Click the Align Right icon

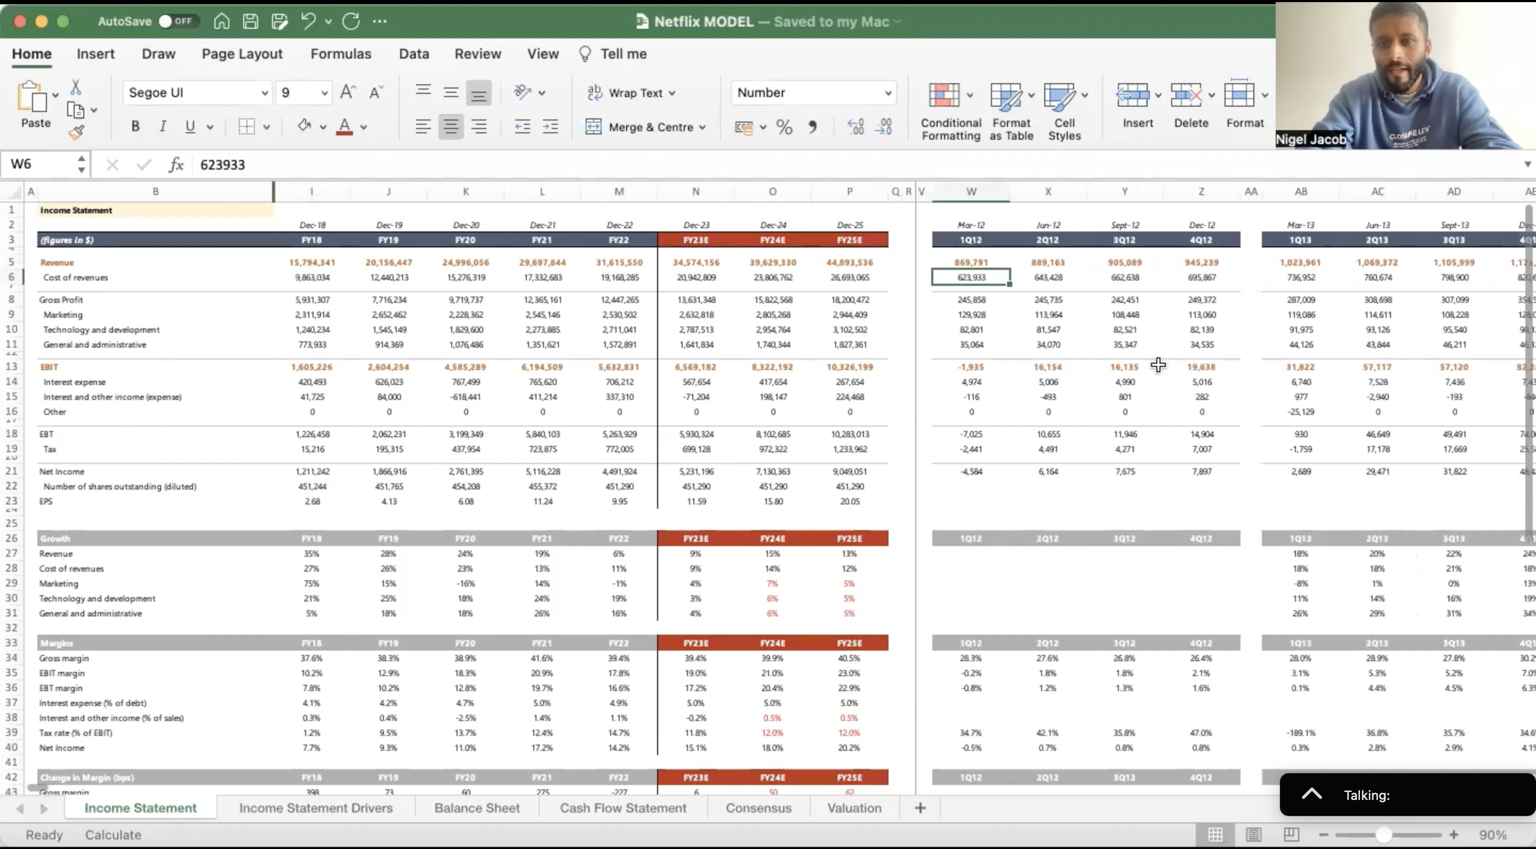coord(479,126)
